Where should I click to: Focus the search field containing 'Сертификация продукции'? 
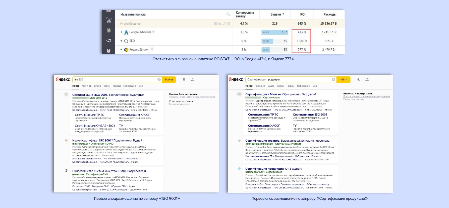point(291,80)
